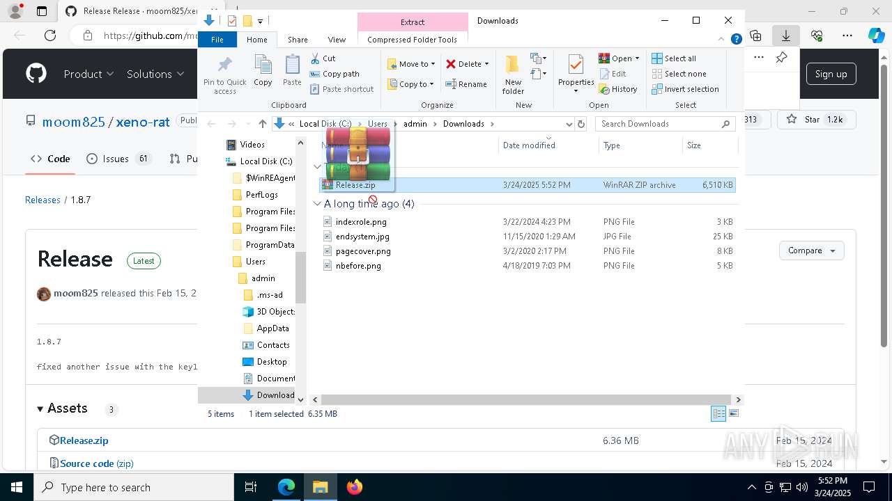This screenshot has width=892, height=501.
Task: Click the GitHub logo in browser
Action: point(36,74)
